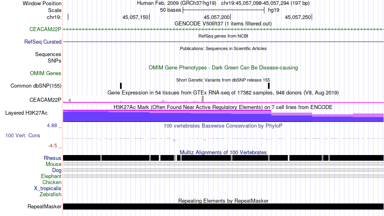
Task: Click the hg19 scale label
Action: tap(274, 10)
